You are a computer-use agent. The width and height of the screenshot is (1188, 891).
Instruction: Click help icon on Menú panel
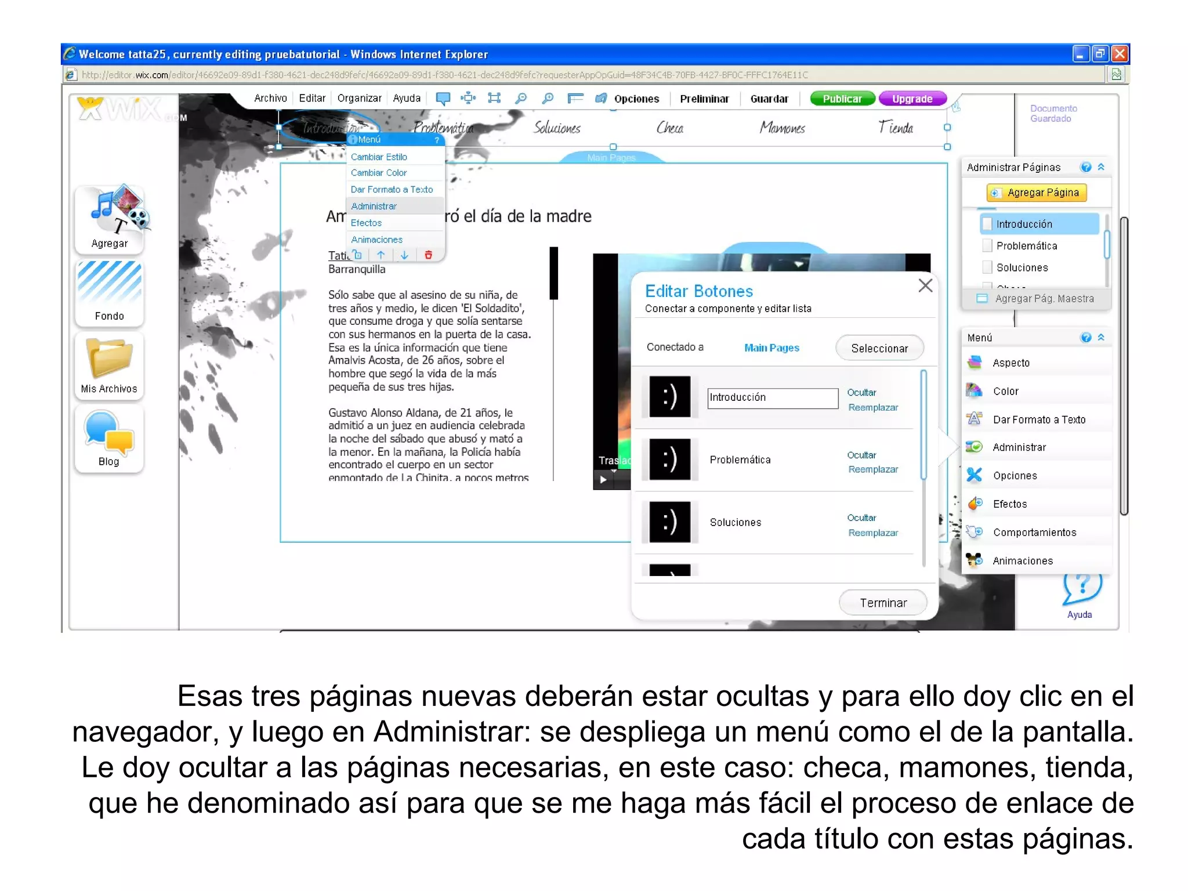point(1085,338)
